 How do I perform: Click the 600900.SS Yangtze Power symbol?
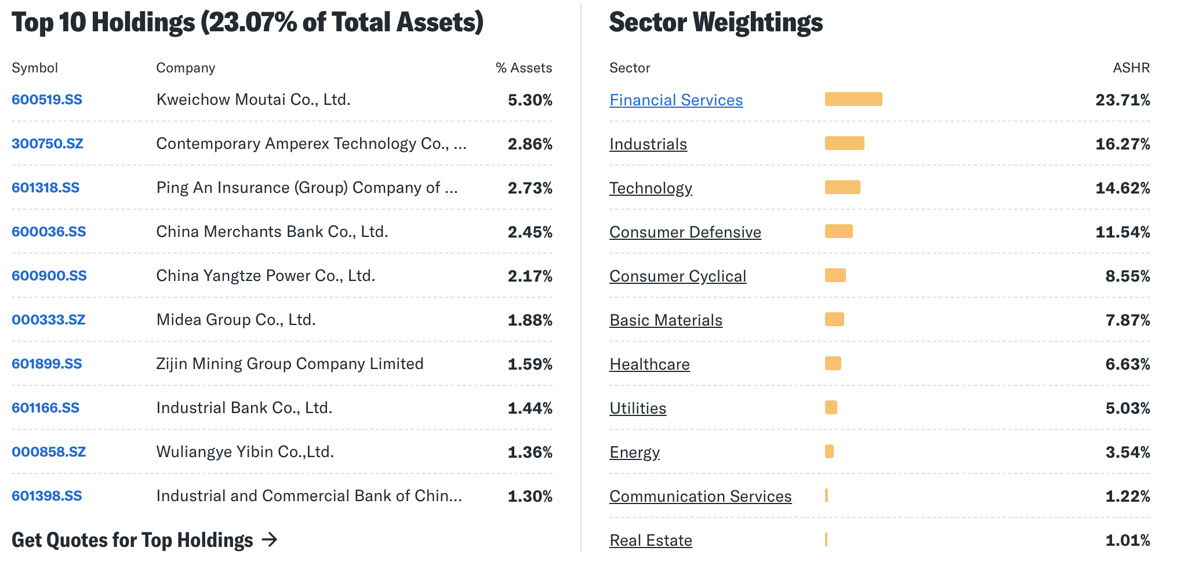pyautogui.click(x=49, y=276)
